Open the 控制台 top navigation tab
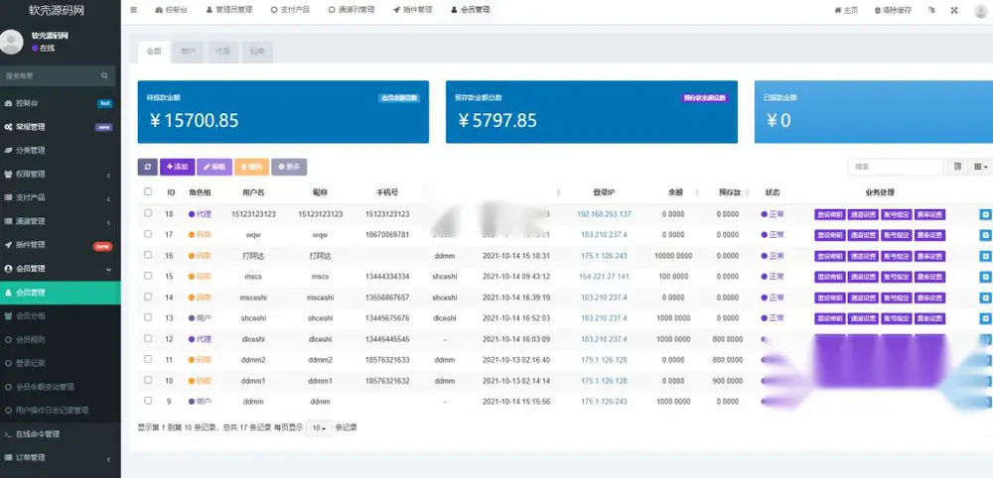 click(171, 10)
